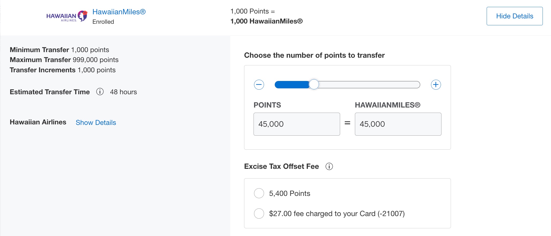Screen dimensions: 551x236
Task: Collapse details using Hide Details
Action: (514, 16)
